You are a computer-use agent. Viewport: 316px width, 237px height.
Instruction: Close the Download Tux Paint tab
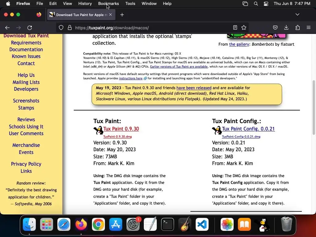coord(110,15)
